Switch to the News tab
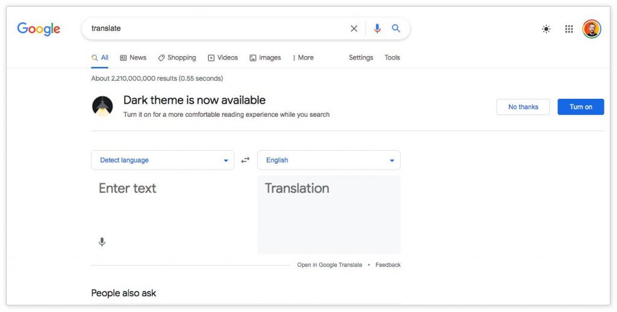617x312 pixels. click(133, 58)
